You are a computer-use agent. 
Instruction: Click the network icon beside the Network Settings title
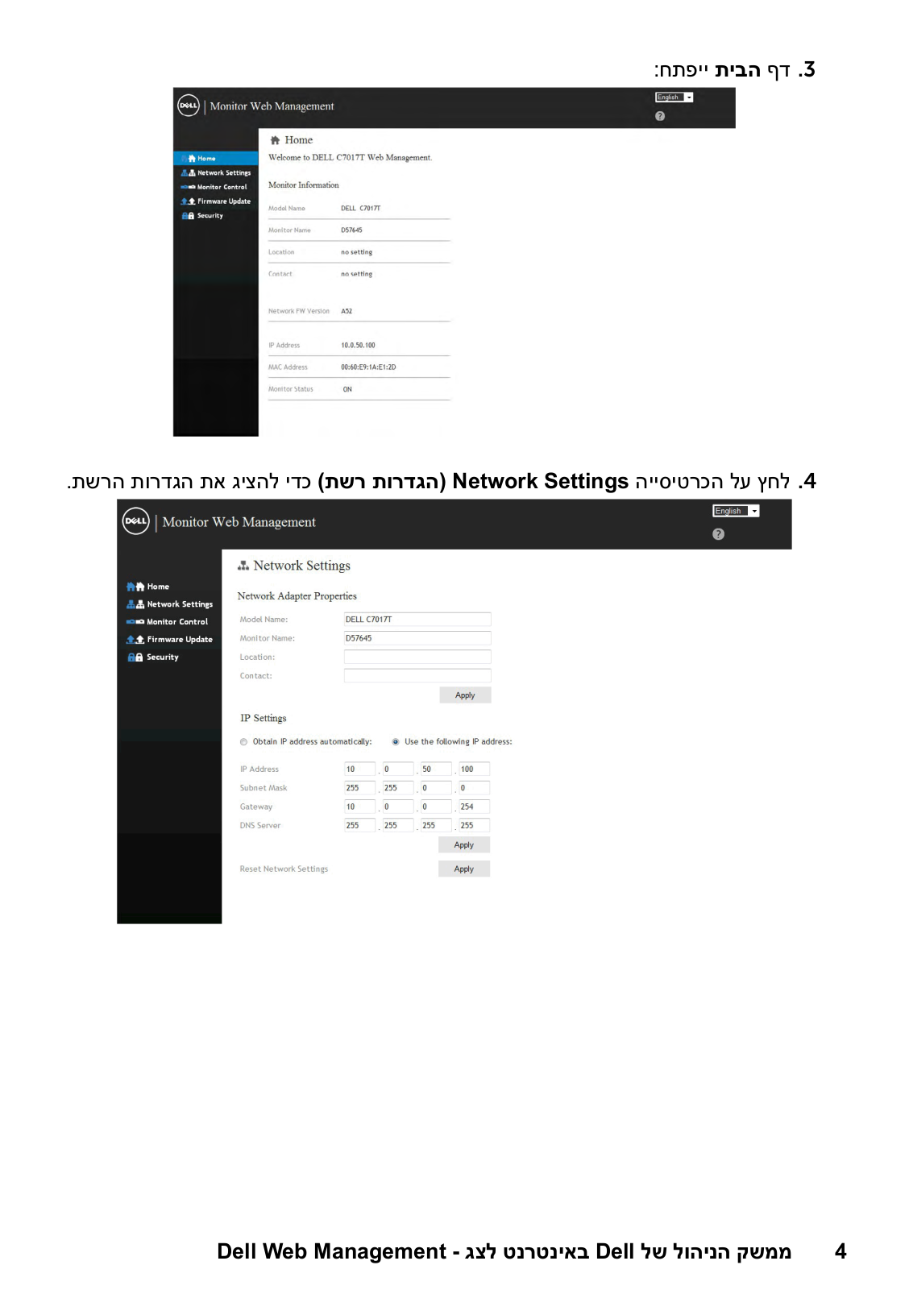point(243,566)
